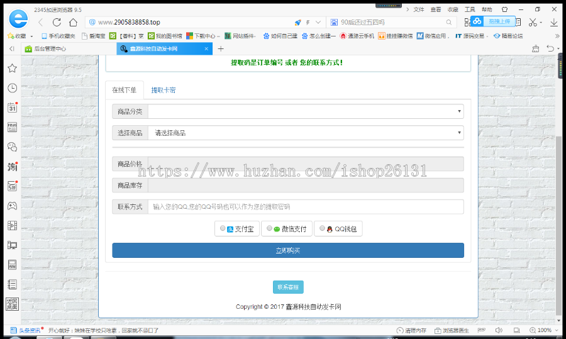The width and height of the screenshot is (566, 339).
Task: Open the 查看 menu
Action: [x=436, y=9]
